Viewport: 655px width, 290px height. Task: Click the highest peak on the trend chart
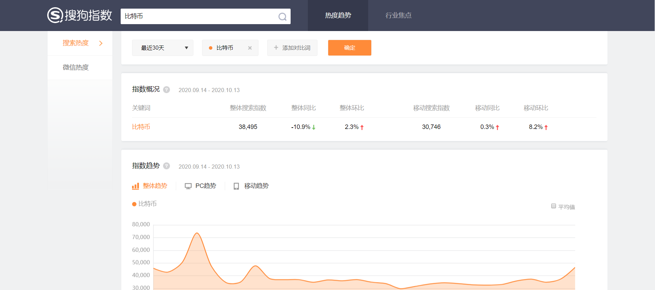coord(197,233)
